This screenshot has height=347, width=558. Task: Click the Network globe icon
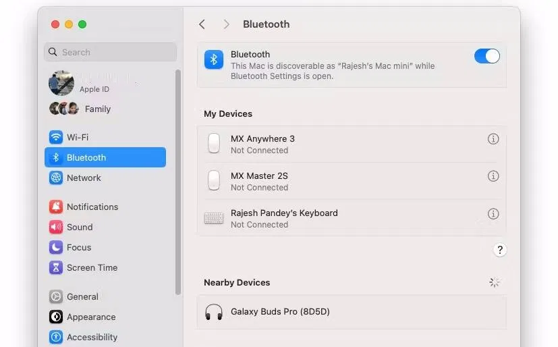(x=56, y=178)
